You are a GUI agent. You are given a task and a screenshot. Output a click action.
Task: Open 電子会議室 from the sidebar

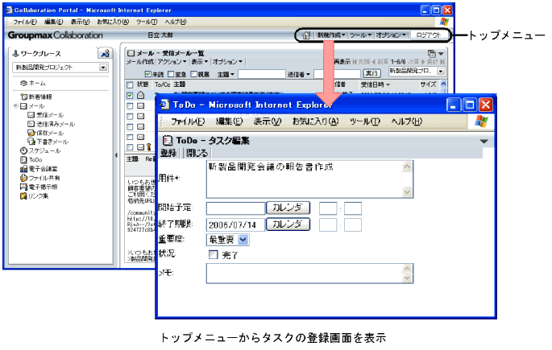(x=39, y=169)
